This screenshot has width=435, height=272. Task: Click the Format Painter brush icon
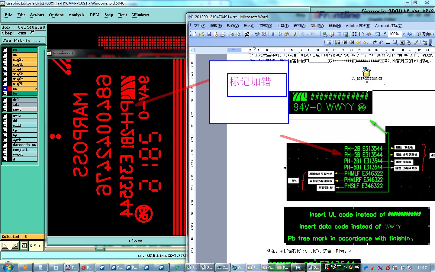tap(294, 34)
